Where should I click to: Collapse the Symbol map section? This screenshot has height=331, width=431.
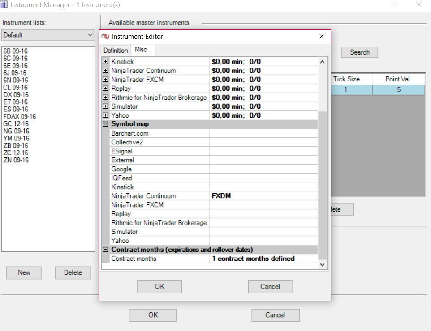(x=105, y=124)
